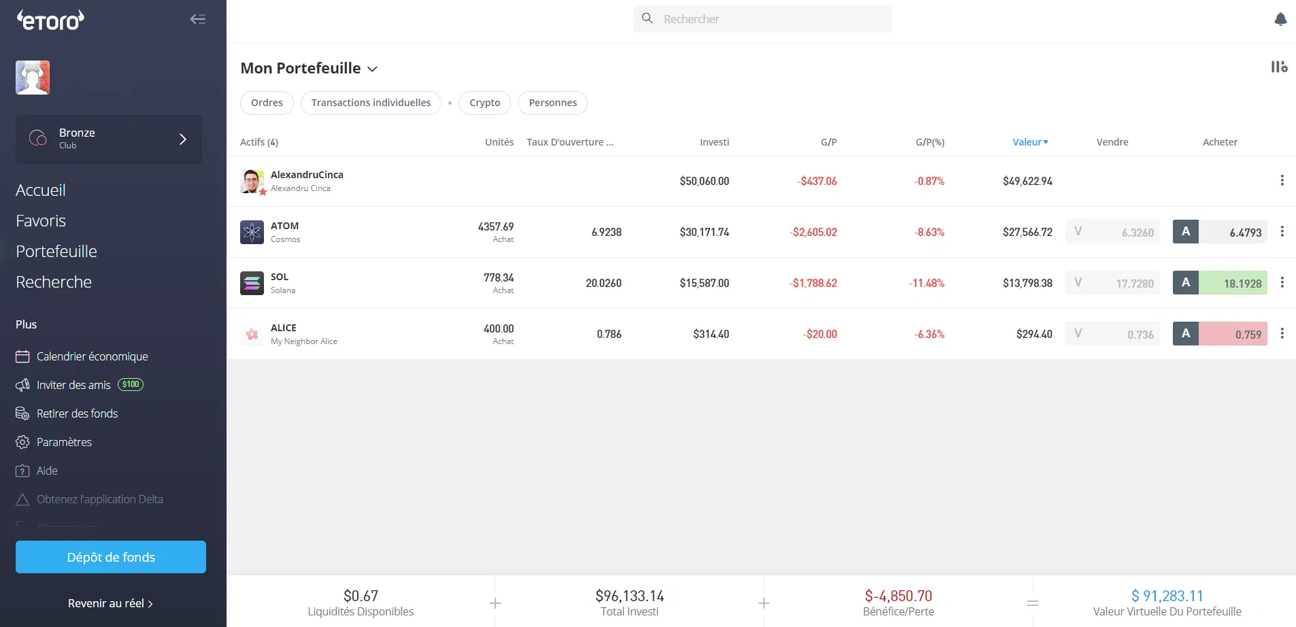Buy SOL at 18.1928
1296x627 pixels.
1220,283
